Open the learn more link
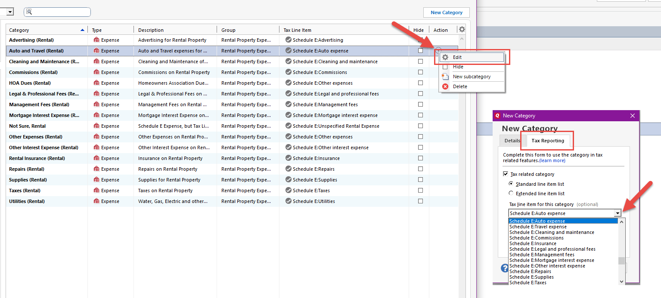This screenshot has height=298, width=661. click(x=552, y=160)
